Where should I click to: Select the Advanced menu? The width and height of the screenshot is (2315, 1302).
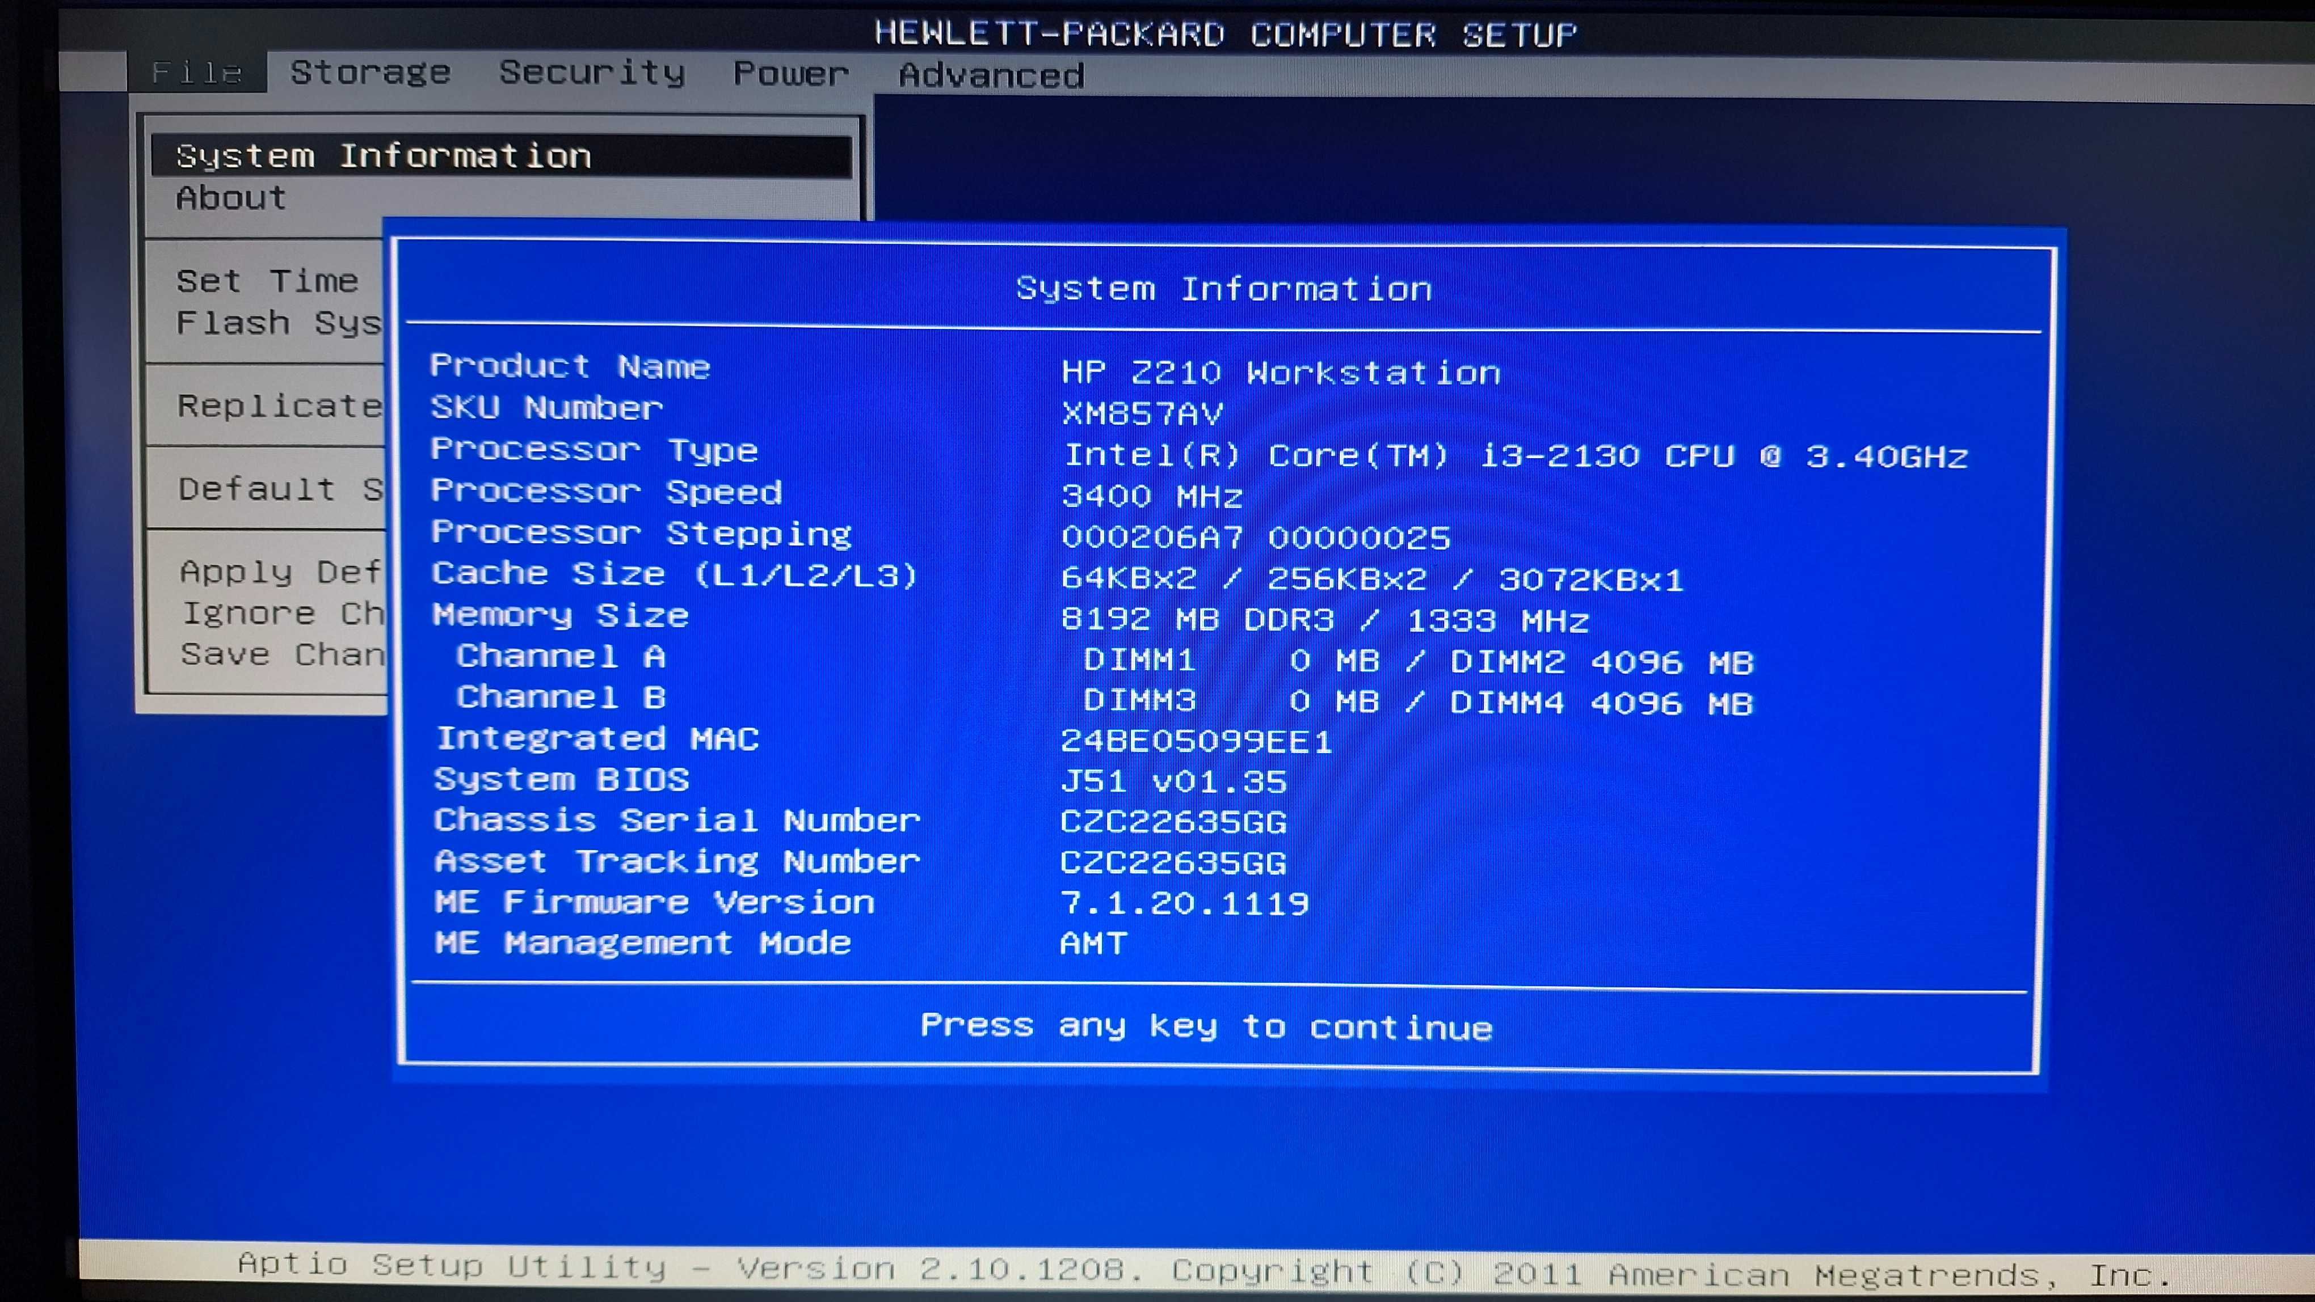[x=991, y=75]
